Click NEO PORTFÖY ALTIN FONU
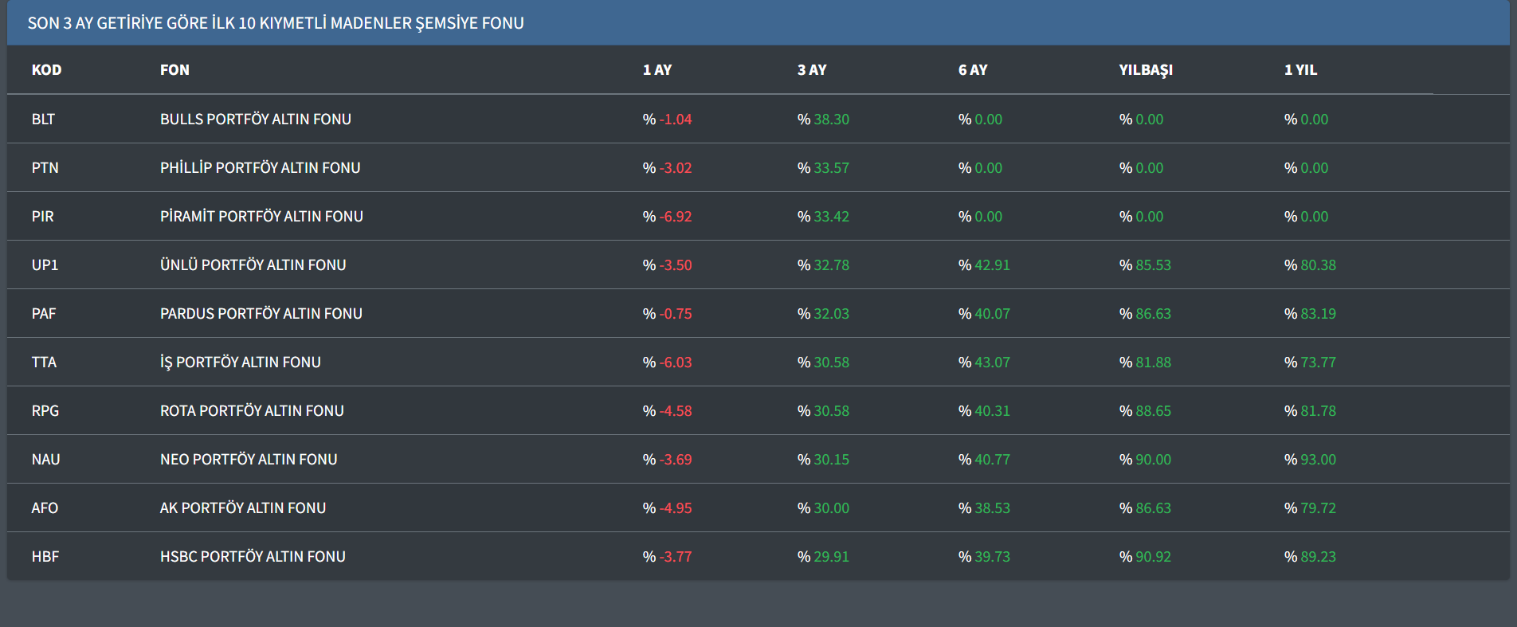 pos(249,460)
